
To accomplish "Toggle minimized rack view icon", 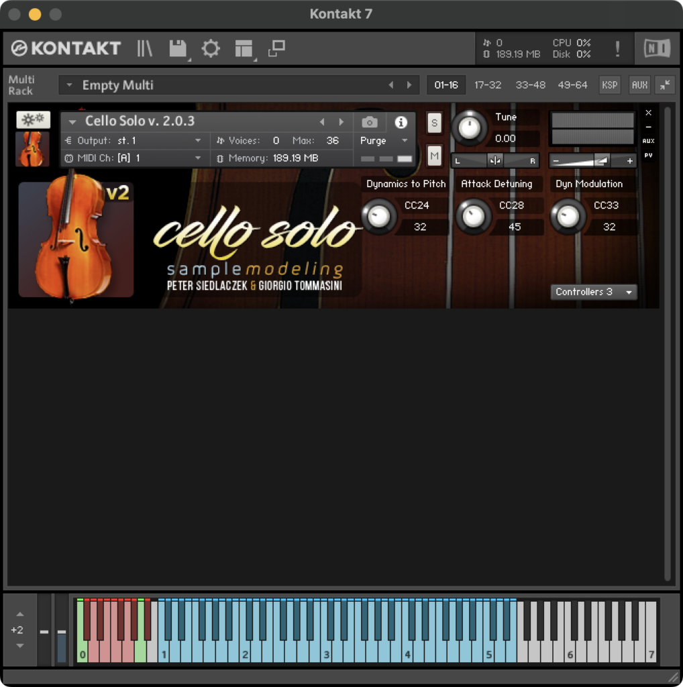I will (x=276, y=48).
